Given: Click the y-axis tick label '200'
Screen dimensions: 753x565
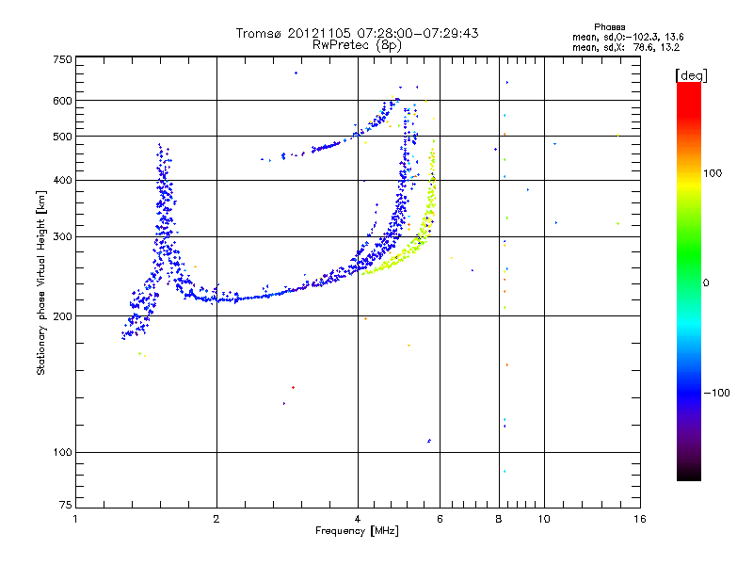Looking at the screenshot, I should pyautogui.click(x=62, y=316).
